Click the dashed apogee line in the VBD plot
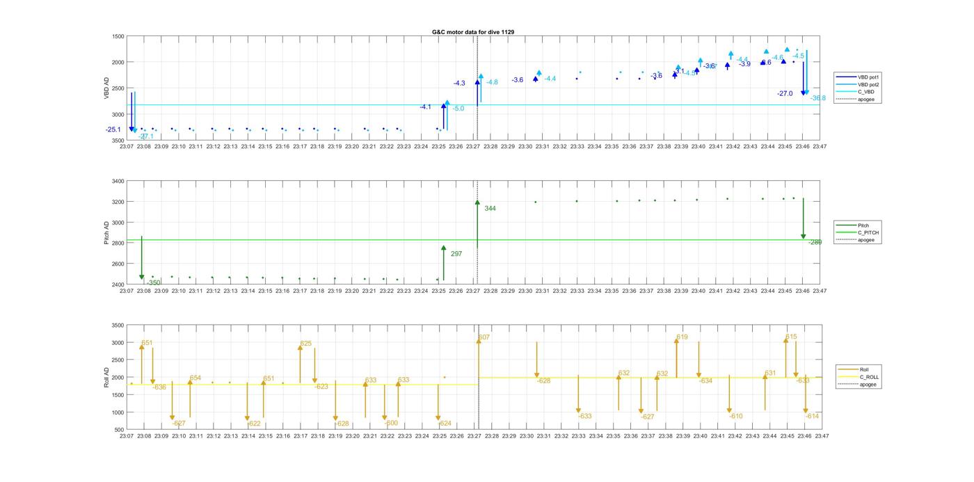The image size is (974, 482). click(x=477, y=88)
